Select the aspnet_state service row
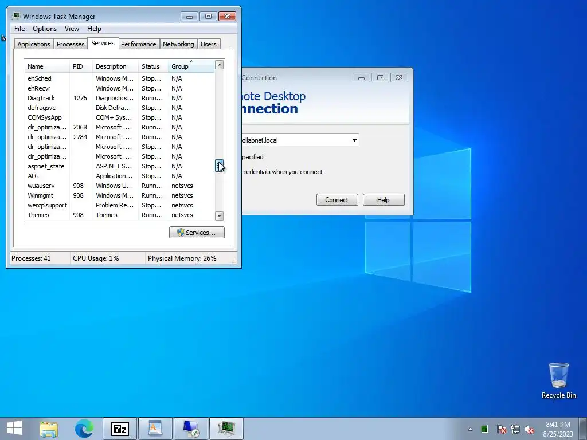This screenshot has width=587, height=440. tap(119, 166)
